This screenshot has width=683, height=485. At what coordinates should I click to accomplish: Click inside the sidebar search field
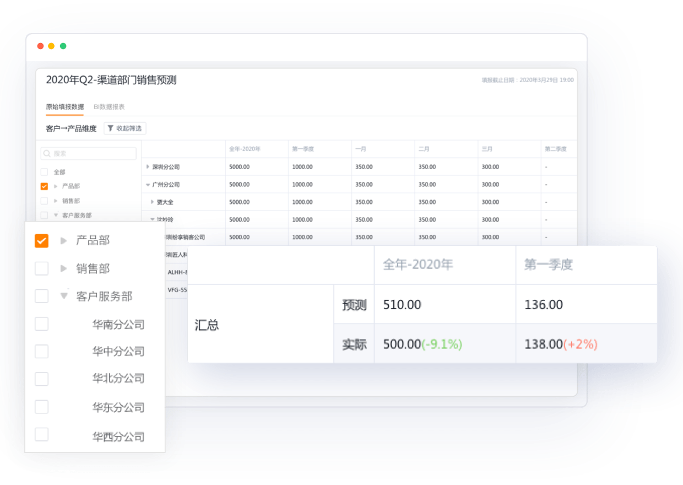click(88, 153)
